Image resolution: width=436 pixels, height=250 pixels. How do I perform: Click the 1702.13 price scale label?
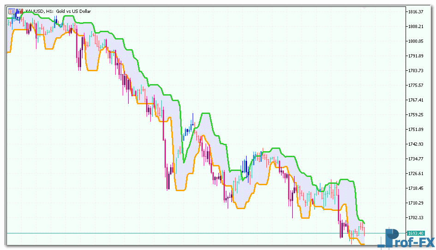click(x=415, y=218)
